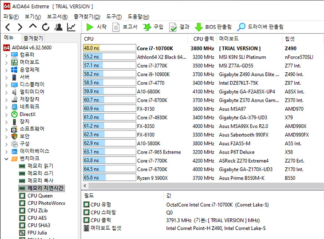Click AIDA64 v6.32.5600 root icon
The width and height of the screenshot is (324, 239).
pos(6,48)
